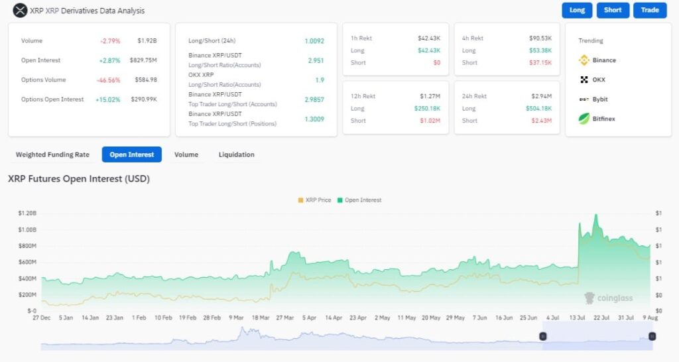Click left handle of range slider

tap(542, 337)
